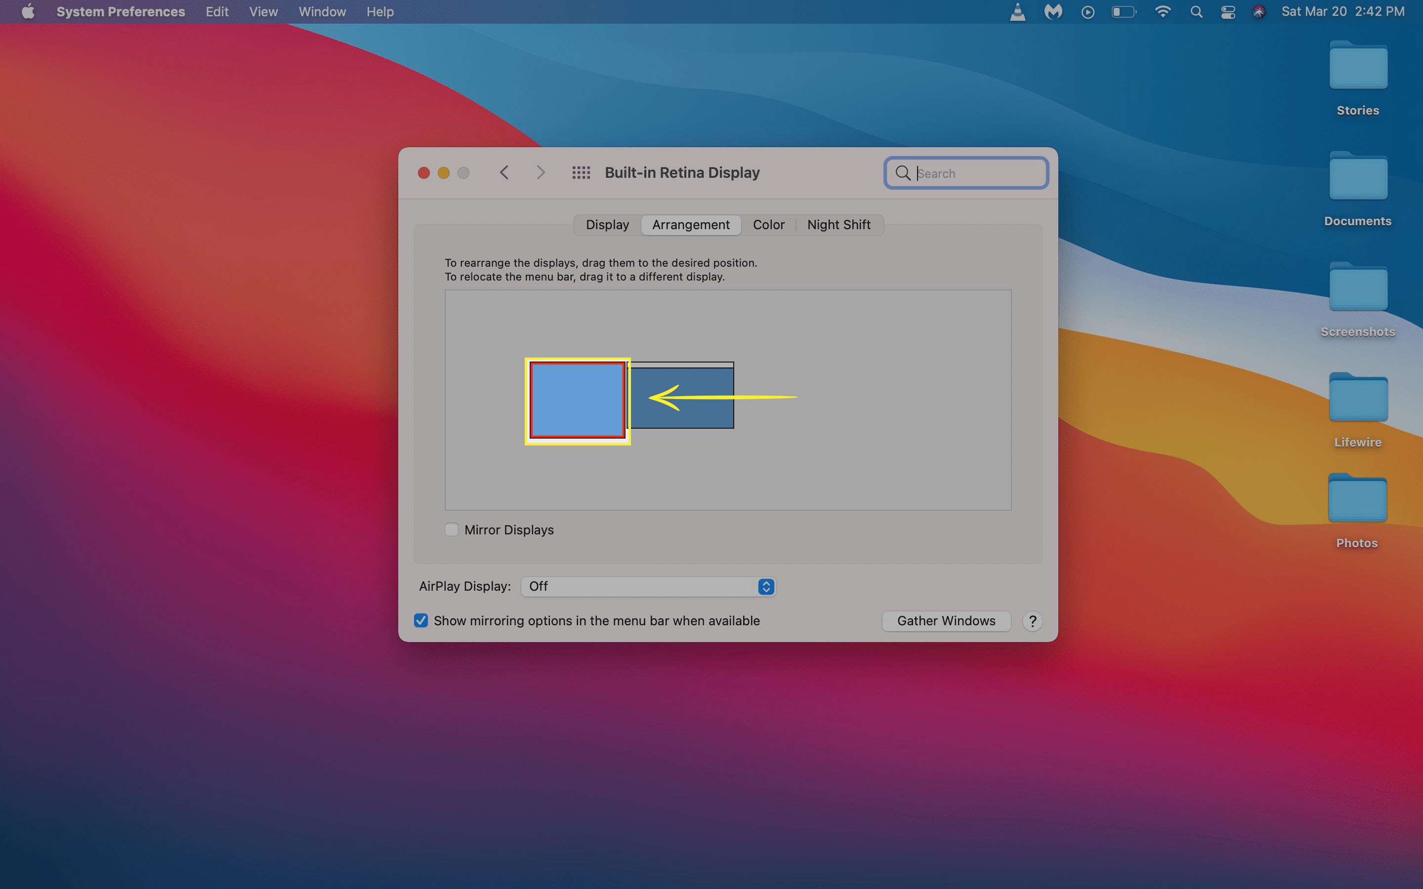The height and width of the screenshot is (889, 1423).
Task: Click the Arrangement tab
Action: pyautogui.click(x=689, y=224)
